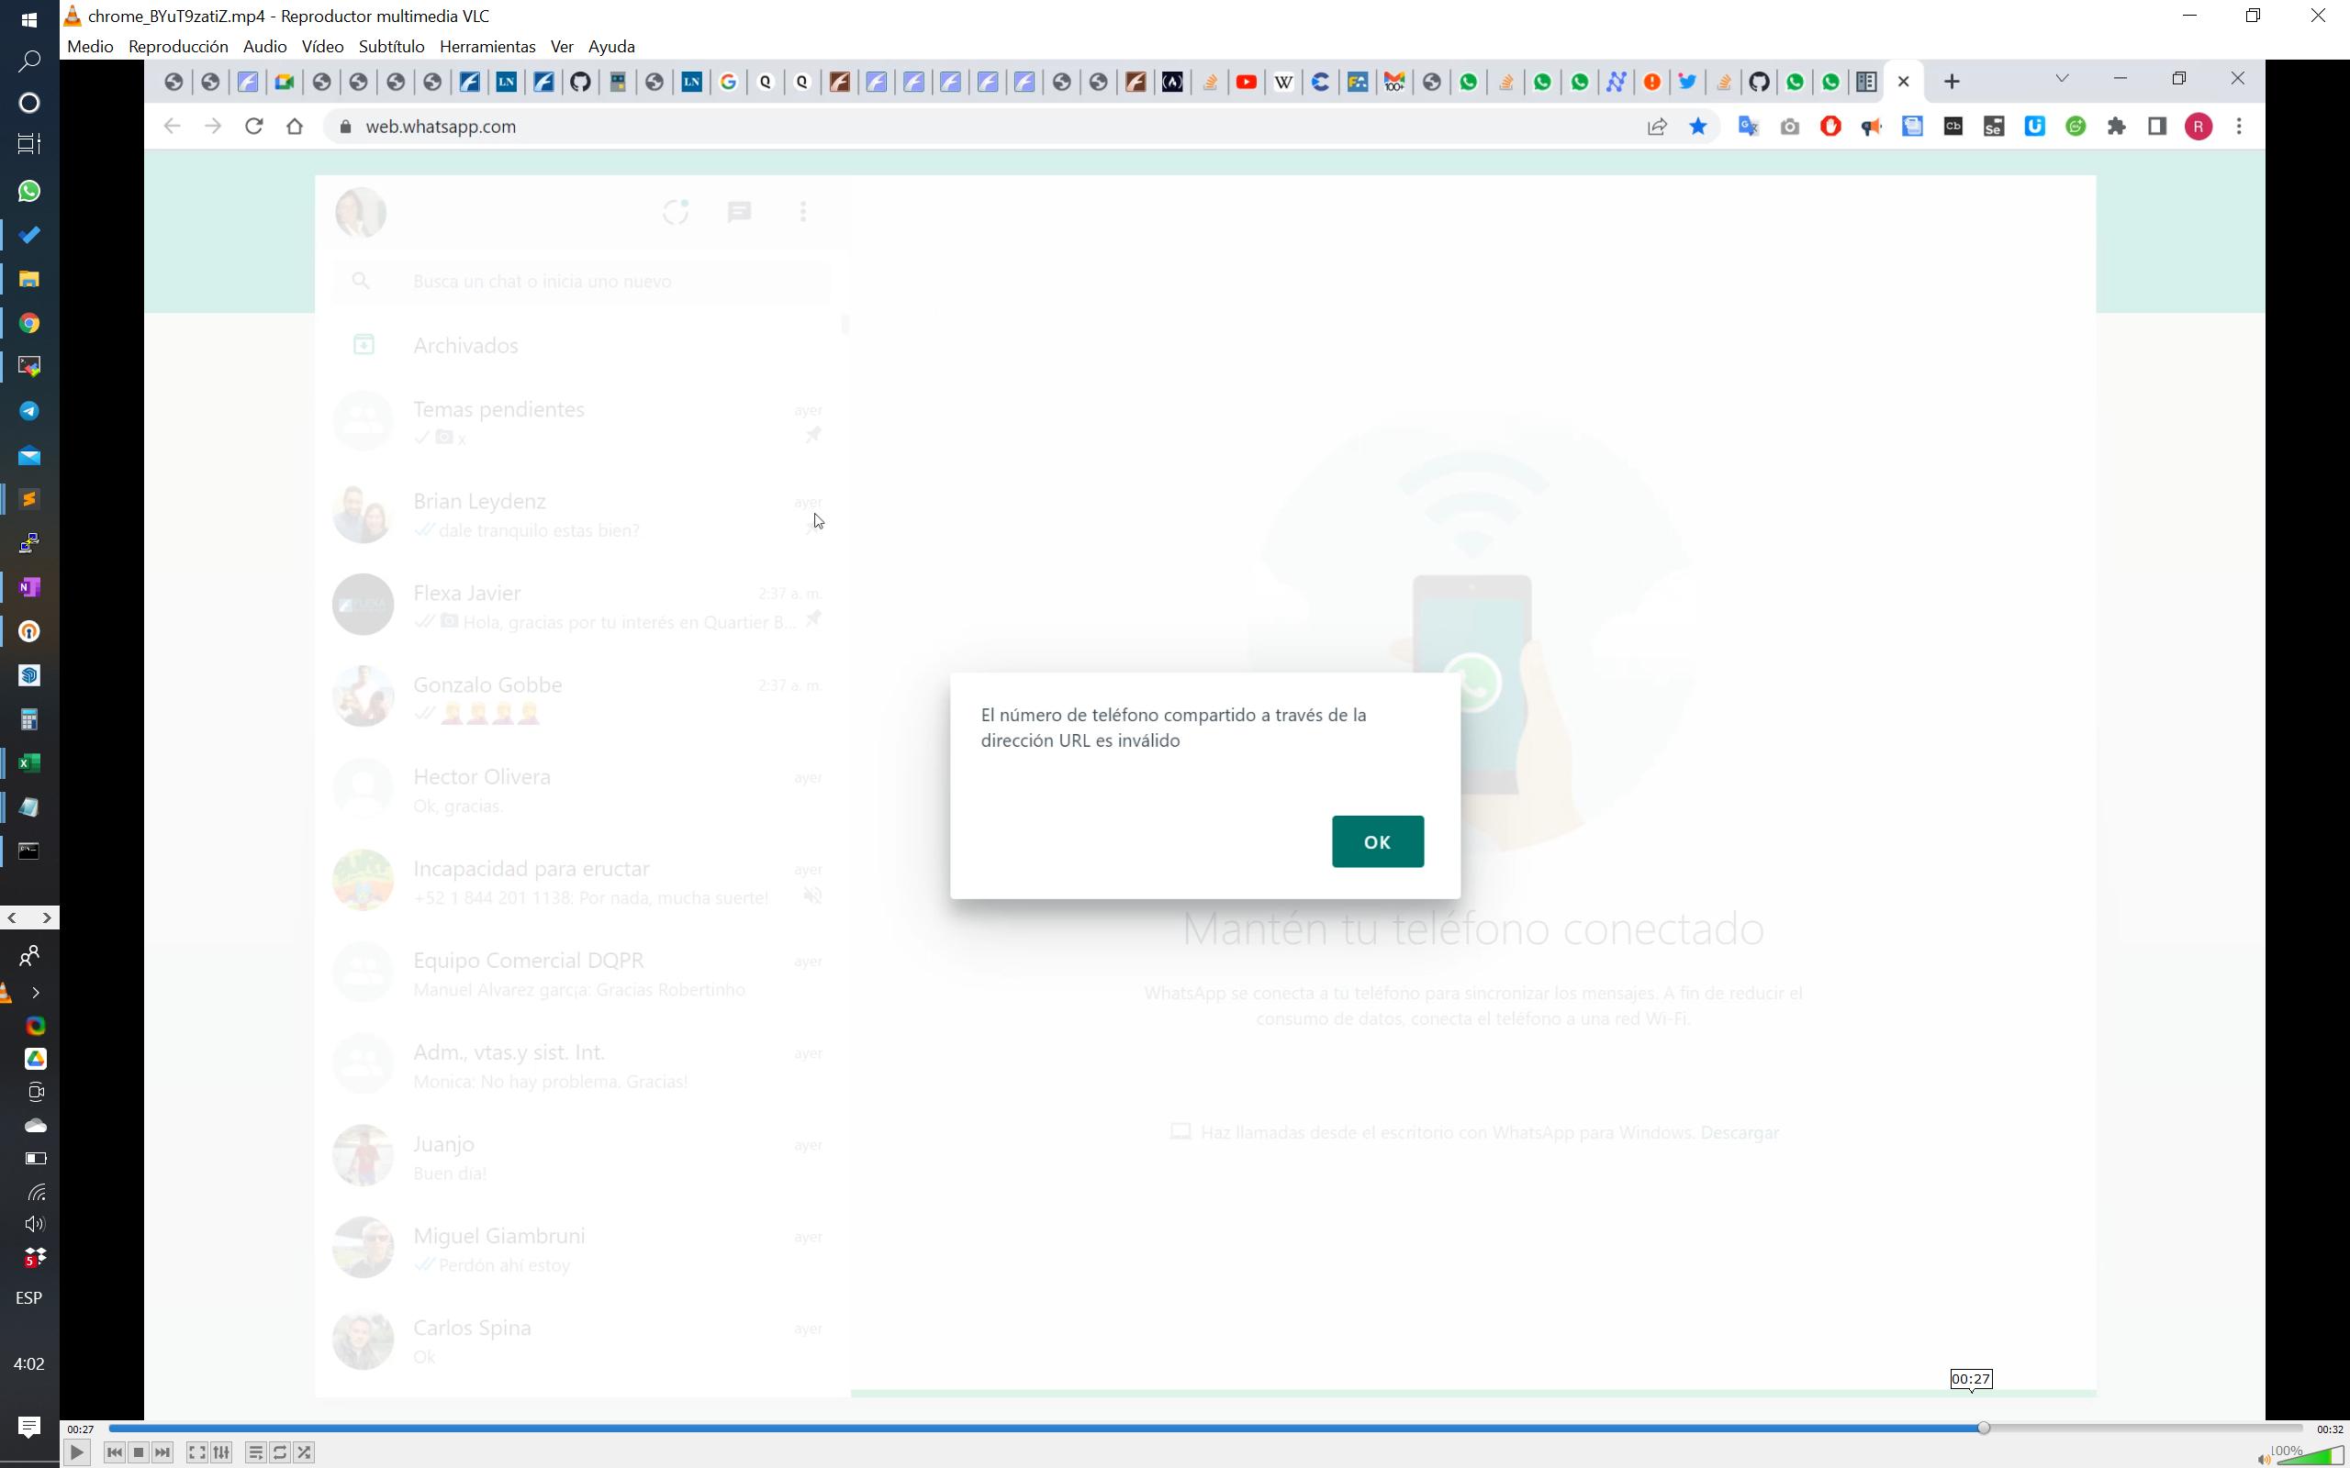2350x1468 pixels.
Task: Toggle VLC loop/repeat mode
Action: click(x=280, y=1452)
